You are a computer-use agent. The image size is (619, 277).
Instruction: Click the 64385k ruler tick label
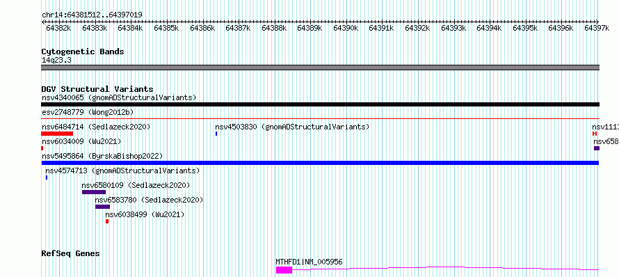166,28
